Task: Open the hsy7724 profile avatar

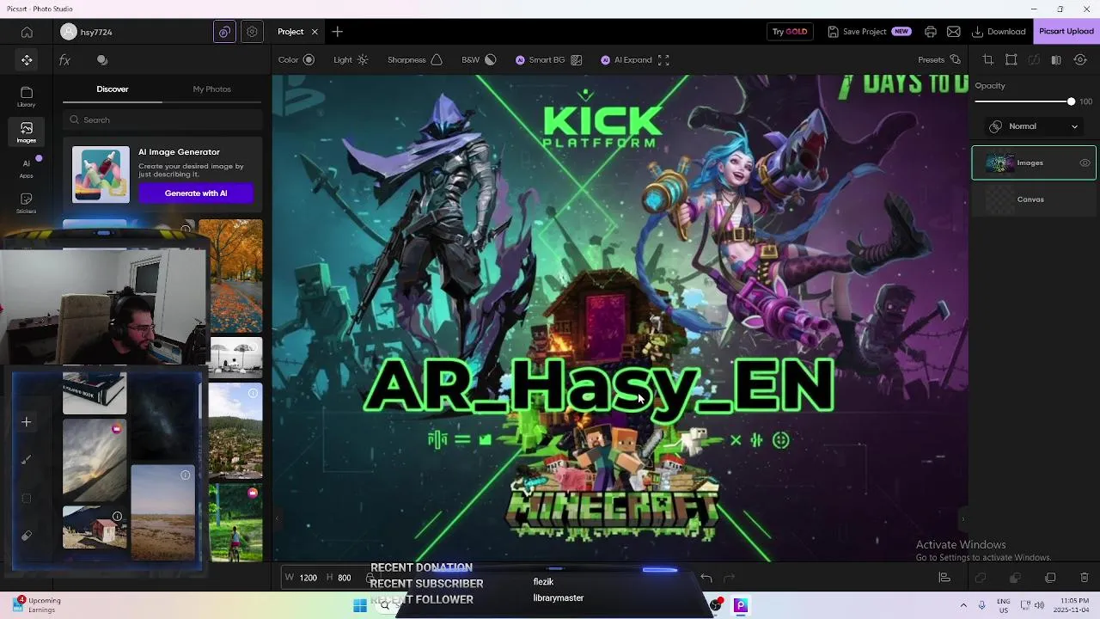Action: pos(69,32)
